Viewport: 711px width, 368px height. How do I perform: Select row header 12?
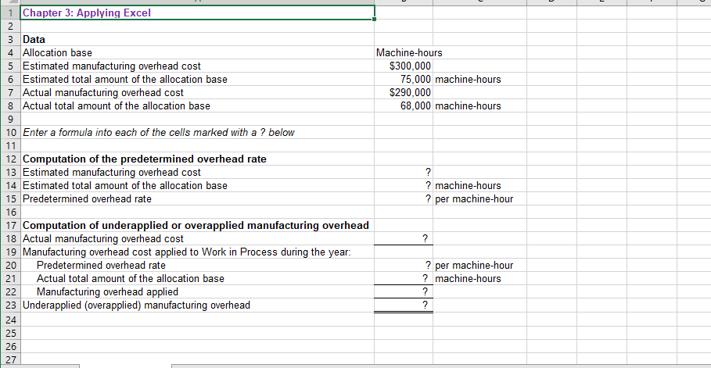[10, 159]
